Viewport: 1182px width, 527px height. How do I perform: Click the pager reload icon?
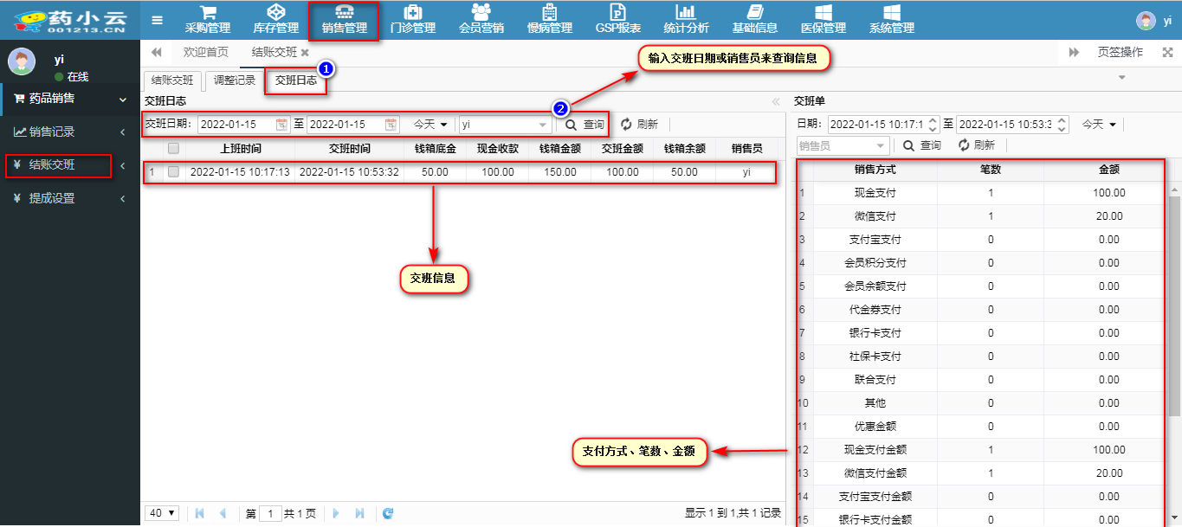point(388,513)
